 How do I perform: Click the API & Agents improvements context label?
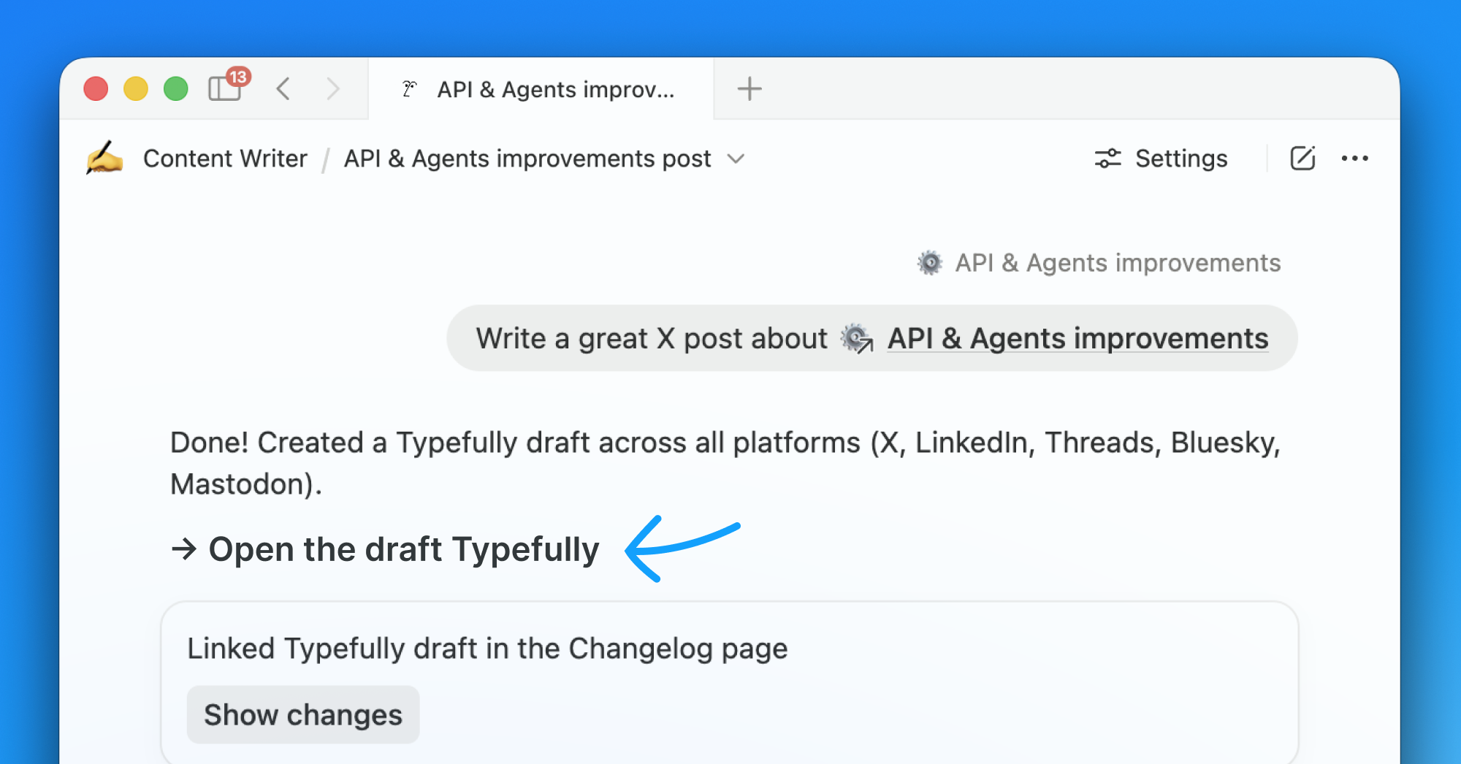click(x=1118, y=263)
